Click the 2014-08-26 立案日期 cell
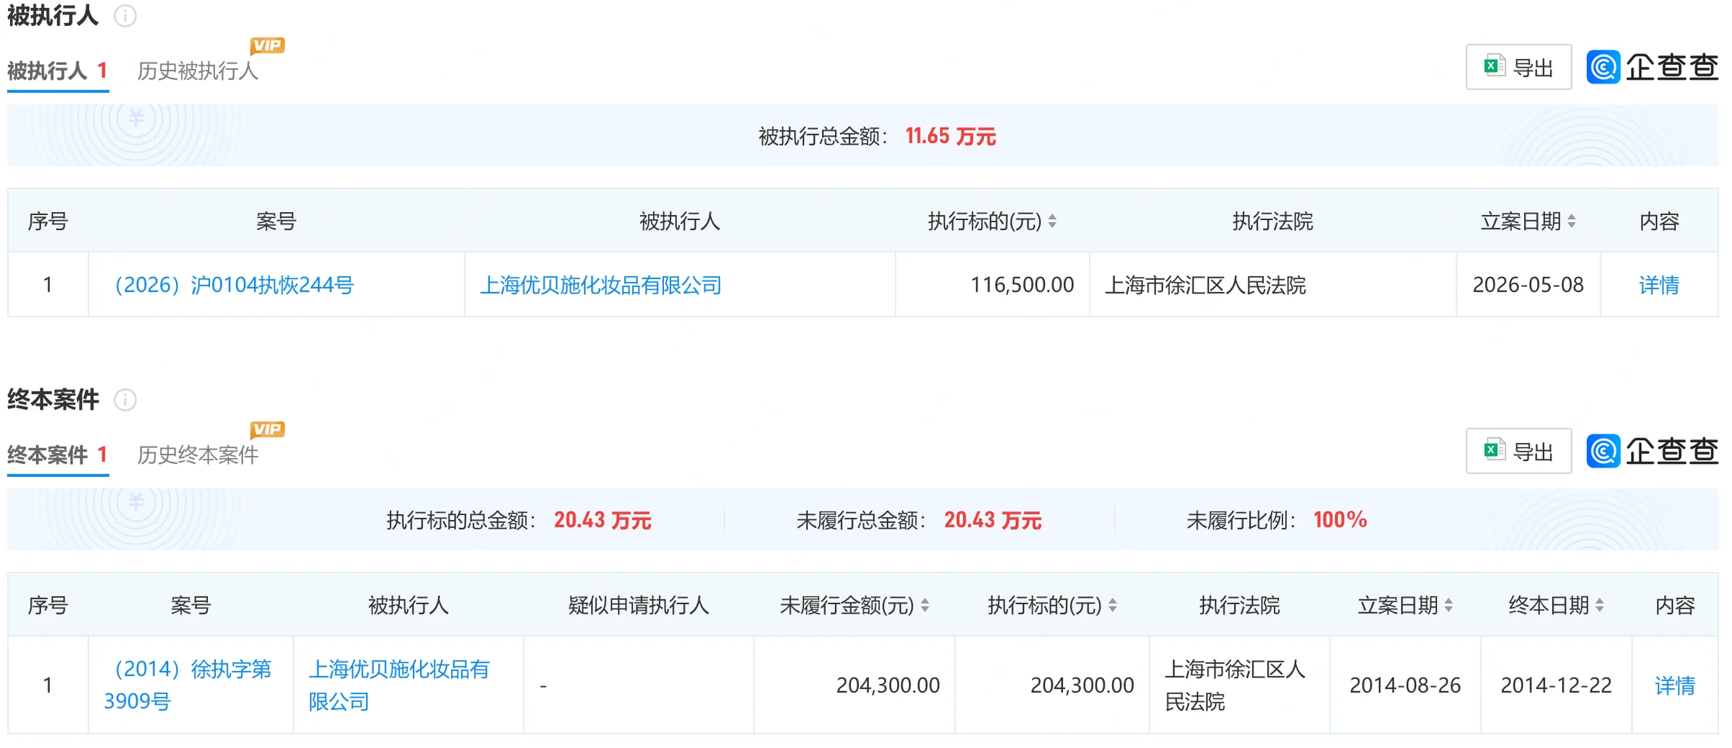Screen dimensions: 1732x748 (x=1405, y=685)
